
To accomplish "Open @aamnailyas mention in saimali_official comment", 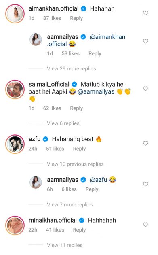I will coord(96,92).
